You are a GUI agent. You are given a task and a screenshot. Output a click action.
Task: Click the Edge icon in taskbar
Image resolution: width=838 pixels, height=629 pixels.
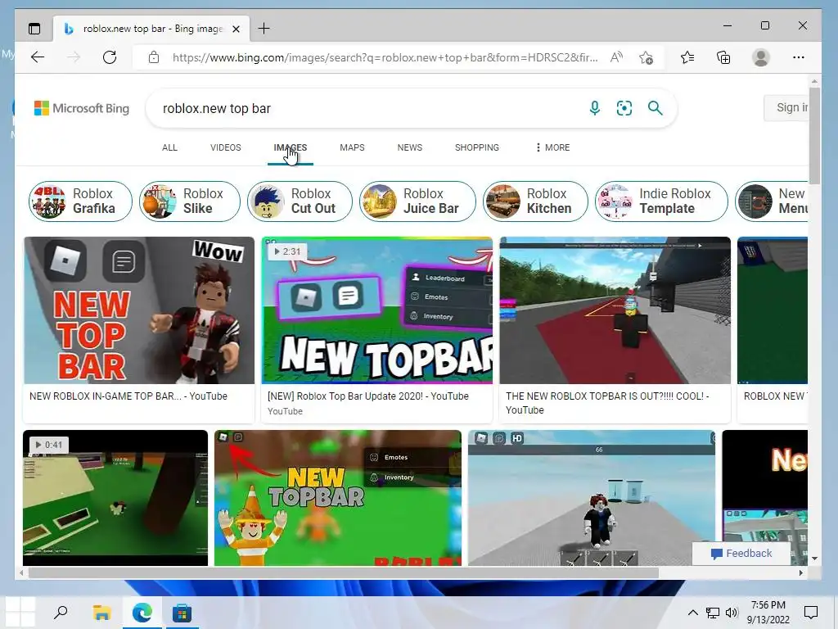tap(142, 613)
